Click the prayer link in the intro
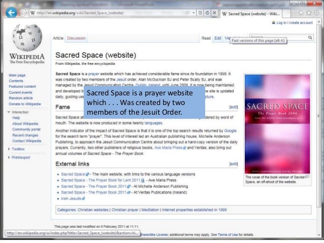324x243 pixels. coord(93,74)
